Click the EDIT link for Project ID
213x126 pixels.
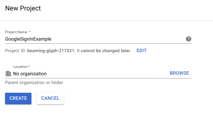[x=141, y=51]
